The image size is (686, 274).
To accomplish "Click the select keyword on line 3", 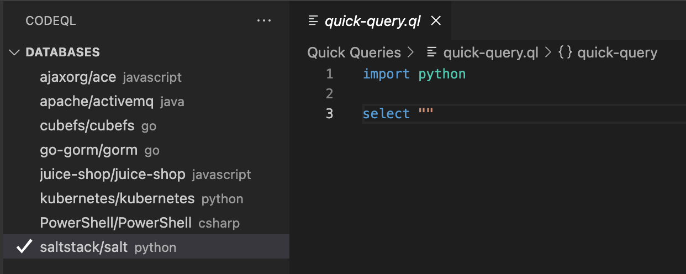I will pos(386,113).
